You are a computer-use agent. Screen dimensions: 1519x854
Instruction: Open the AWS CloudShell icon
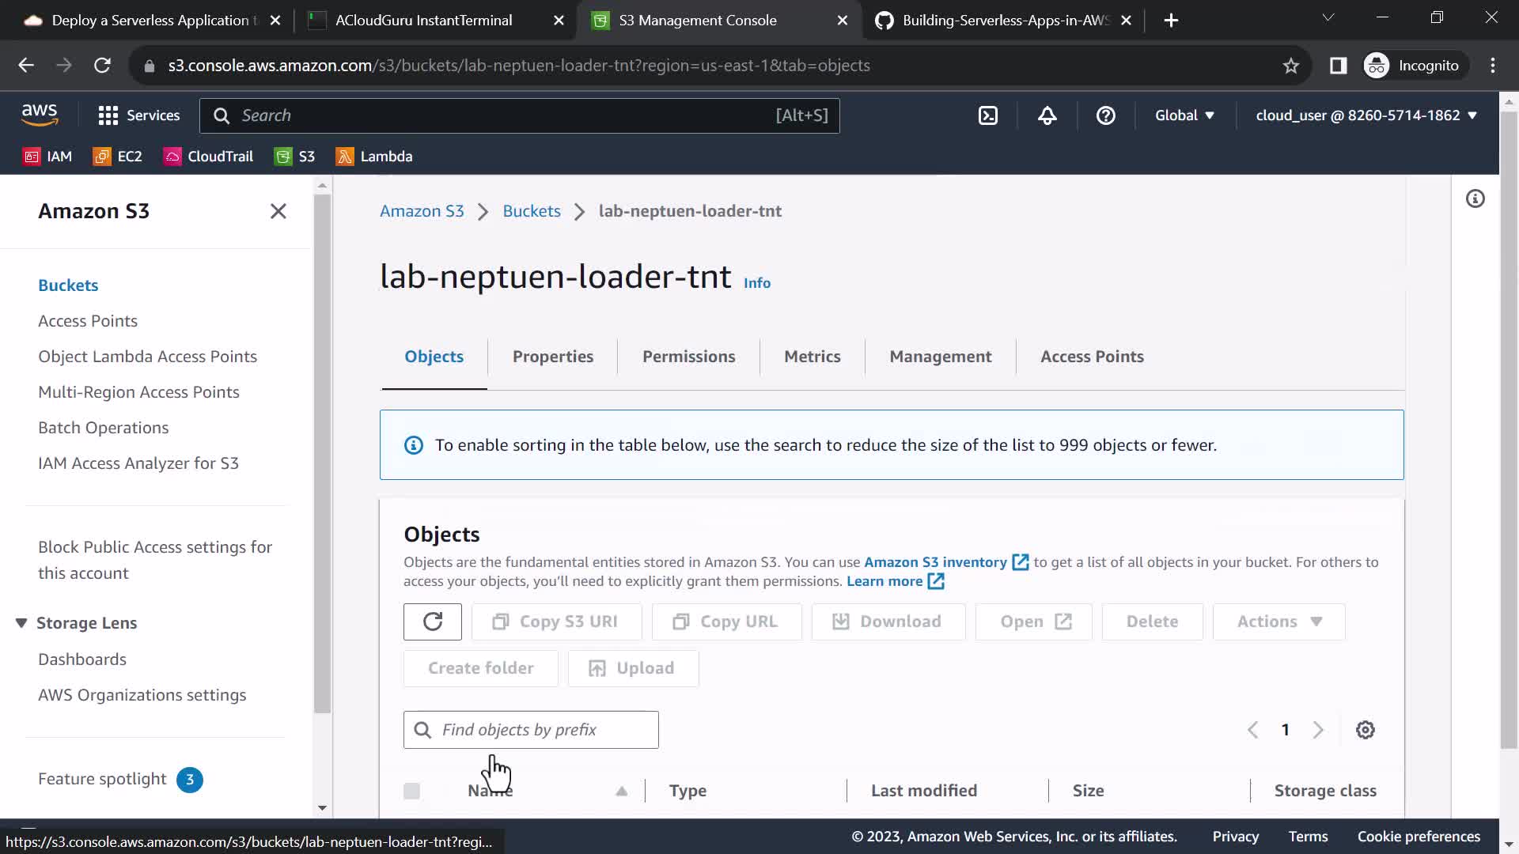point(988,115)
